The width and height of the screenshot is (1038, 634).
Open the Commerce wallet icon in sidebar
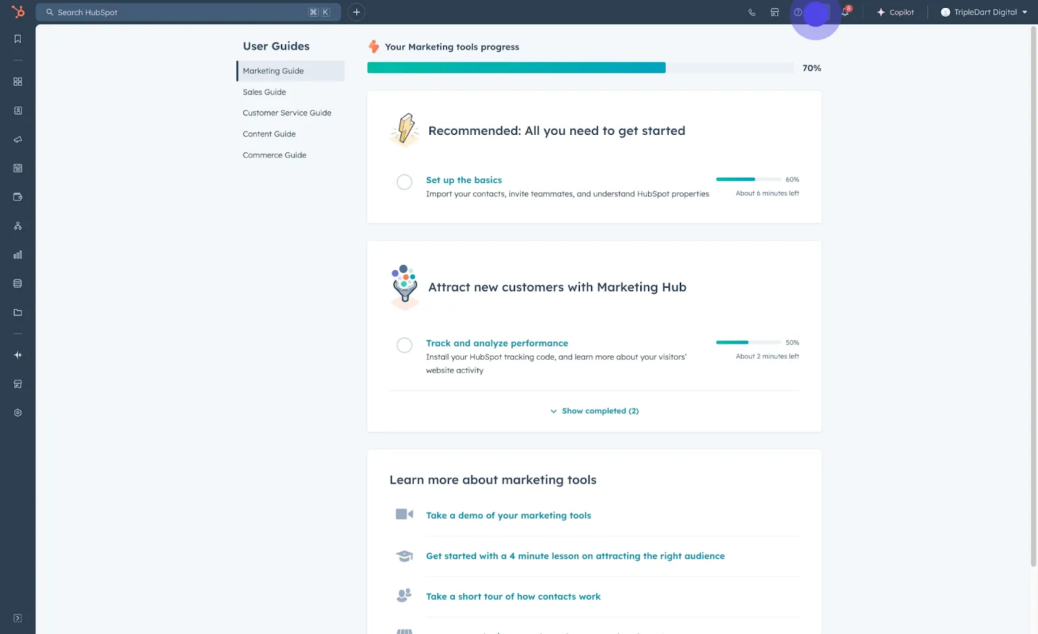coord(18,197)
